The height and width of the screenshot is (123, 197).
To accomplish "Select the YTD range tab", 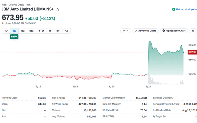I will tap(41, 31).
